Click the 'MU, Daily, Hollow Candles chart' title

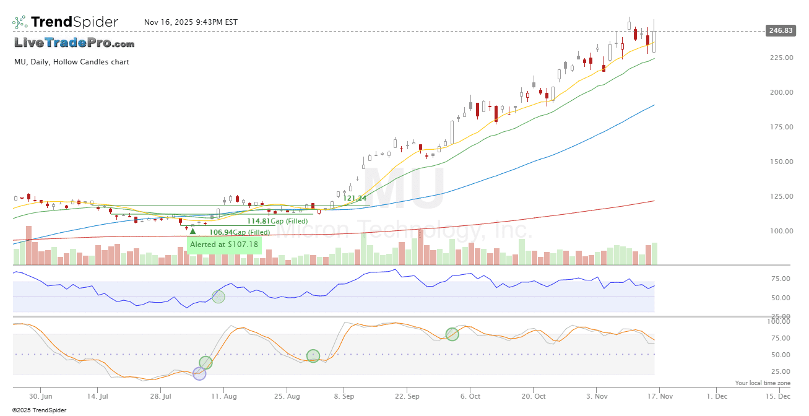point(72,62)
